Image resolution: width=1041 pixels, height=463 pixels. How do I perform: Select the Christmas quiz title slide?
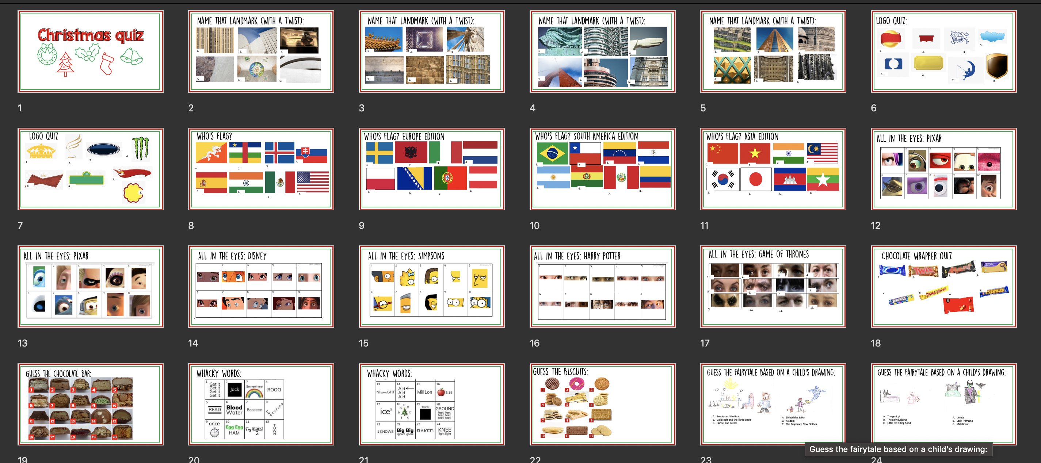click(x=90, y=51)
